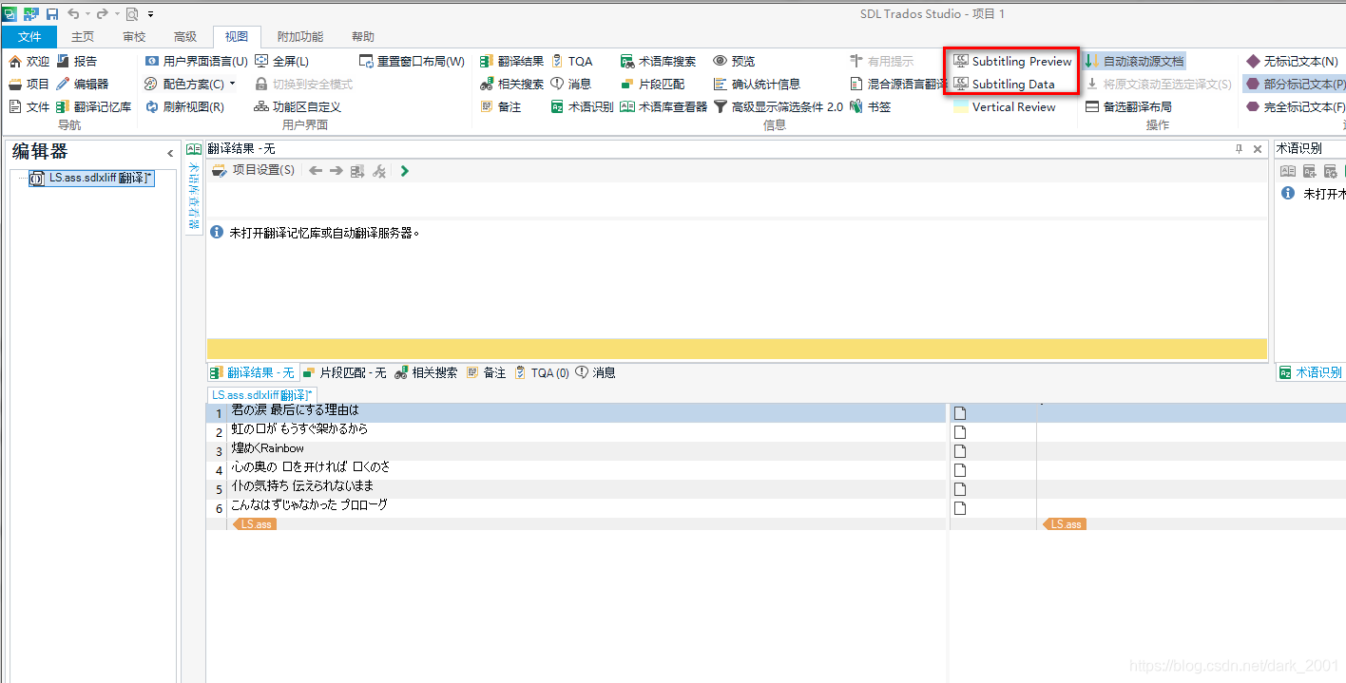Viewport: 1346px width, 683px height.
Task: Switch to the 高级 ribbon tab
Action: (185, 37)
